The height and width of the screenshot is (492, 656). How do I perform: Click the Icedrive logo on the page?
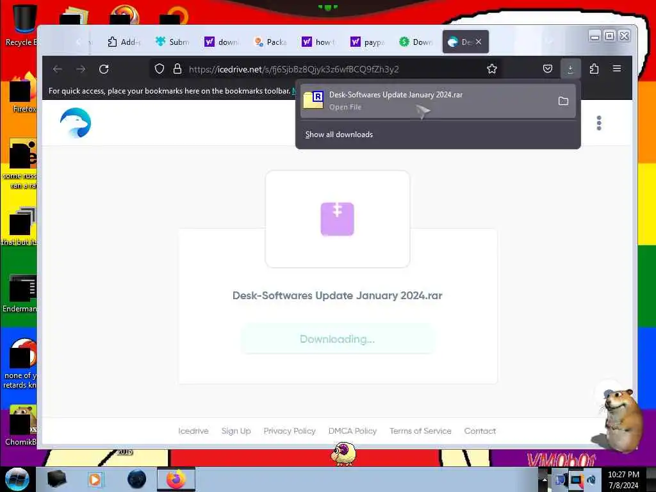tap(76, 123)
